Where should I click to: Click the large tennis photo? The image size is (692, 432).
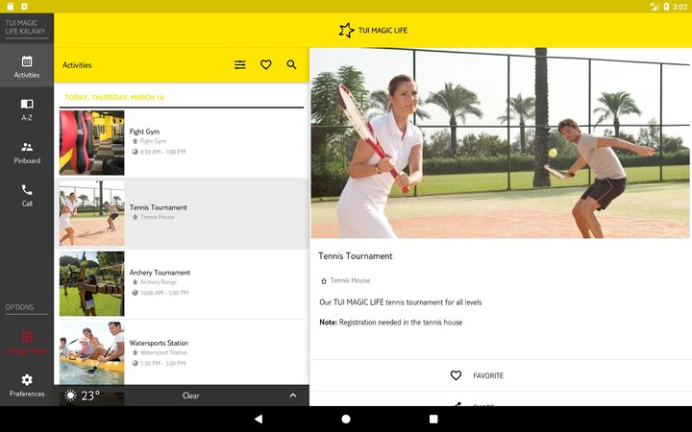coord(501,142)
